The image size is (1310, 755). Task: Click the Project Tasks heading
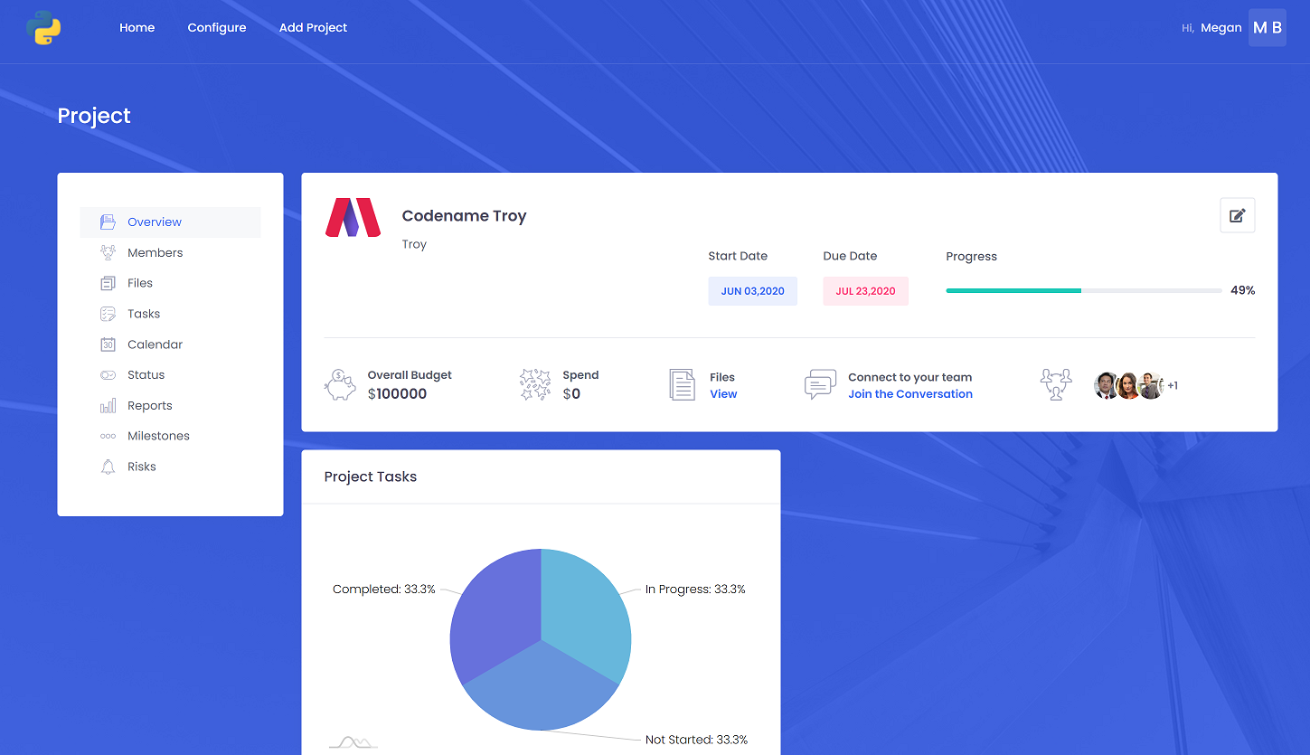(371, 477)
